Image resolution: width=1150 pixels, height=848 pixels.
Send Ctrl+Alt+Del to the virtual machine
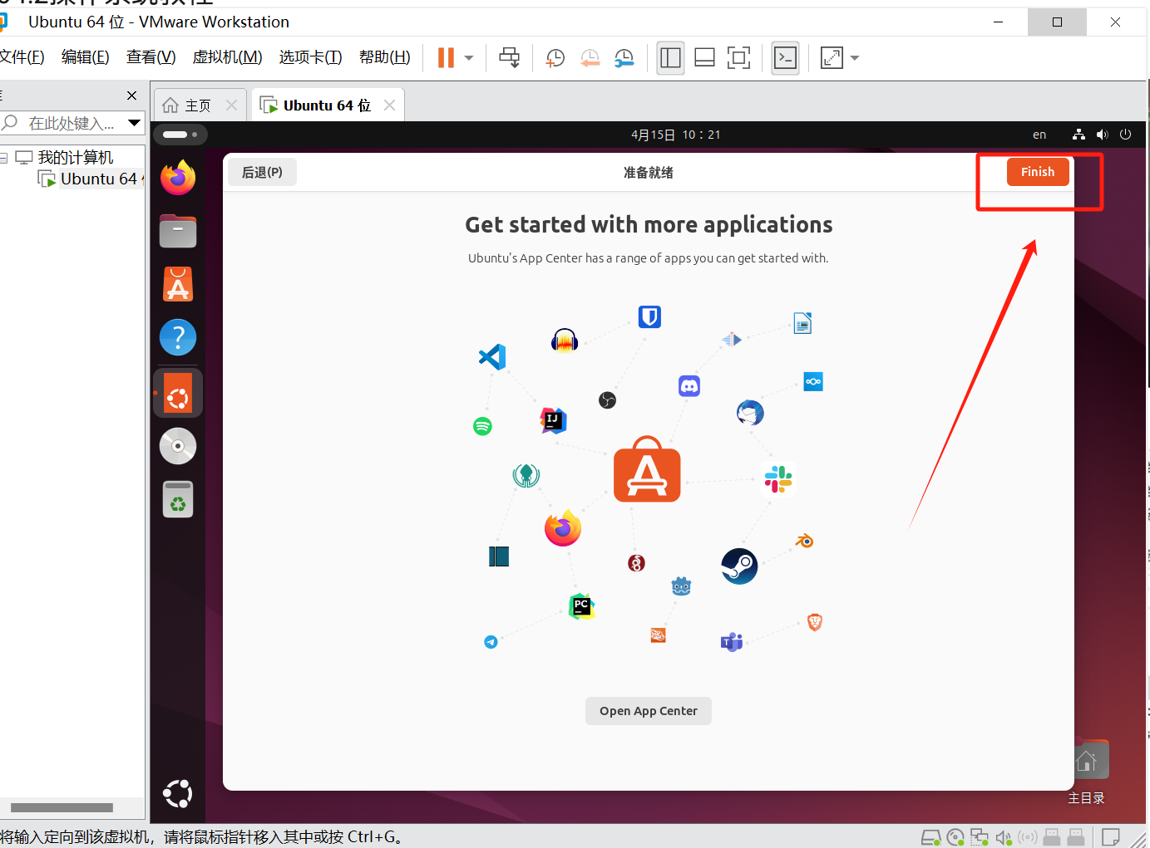509,57
